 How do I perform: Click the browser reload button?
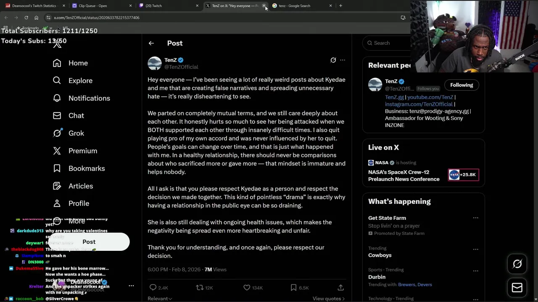coord(26,18)
